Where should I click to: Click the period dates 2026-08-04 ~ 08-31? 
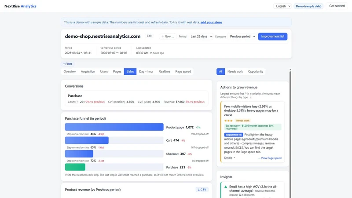click(x=78, y=53)
